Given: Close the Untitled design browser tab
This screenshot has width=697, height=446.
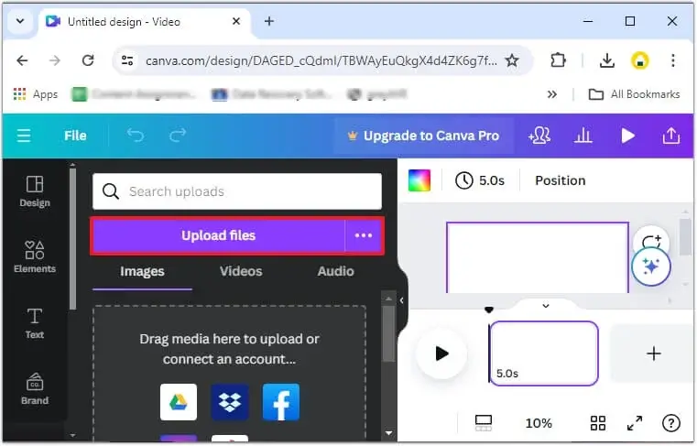Looking at the screenshot, I should tap(236, 21).
